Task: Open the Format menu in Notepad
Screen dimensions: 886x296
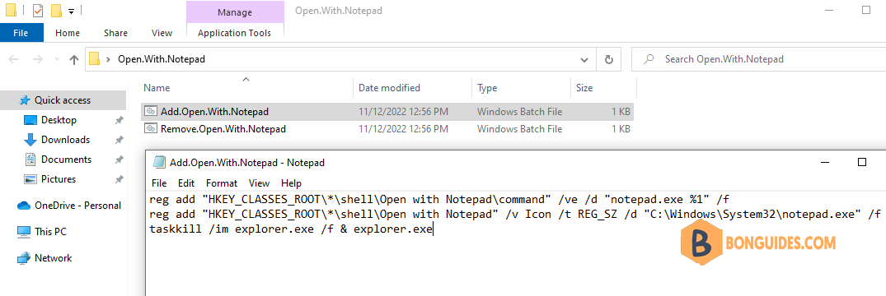Action: tap(222, 183)
